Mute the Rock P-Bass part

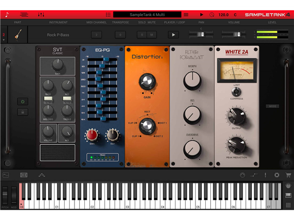click(x=152, y=35)
